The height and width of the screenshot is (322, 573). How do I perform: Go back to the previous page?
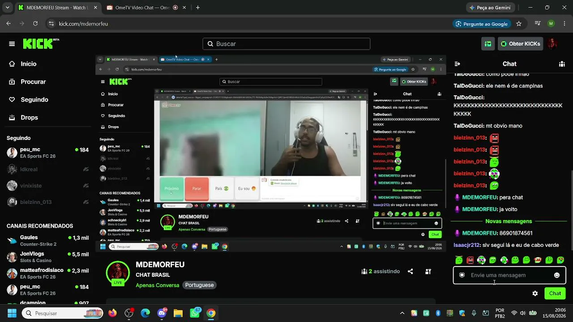(x=9, y=24)
